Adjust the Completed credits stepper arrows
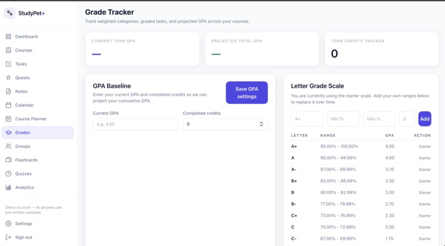This screenshot has height=246, width=445. coord(261,124)
